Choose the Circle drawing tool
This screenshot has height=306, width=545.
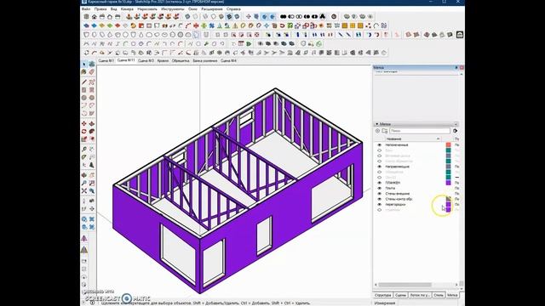pyautogui.click(x=84, y=98)
